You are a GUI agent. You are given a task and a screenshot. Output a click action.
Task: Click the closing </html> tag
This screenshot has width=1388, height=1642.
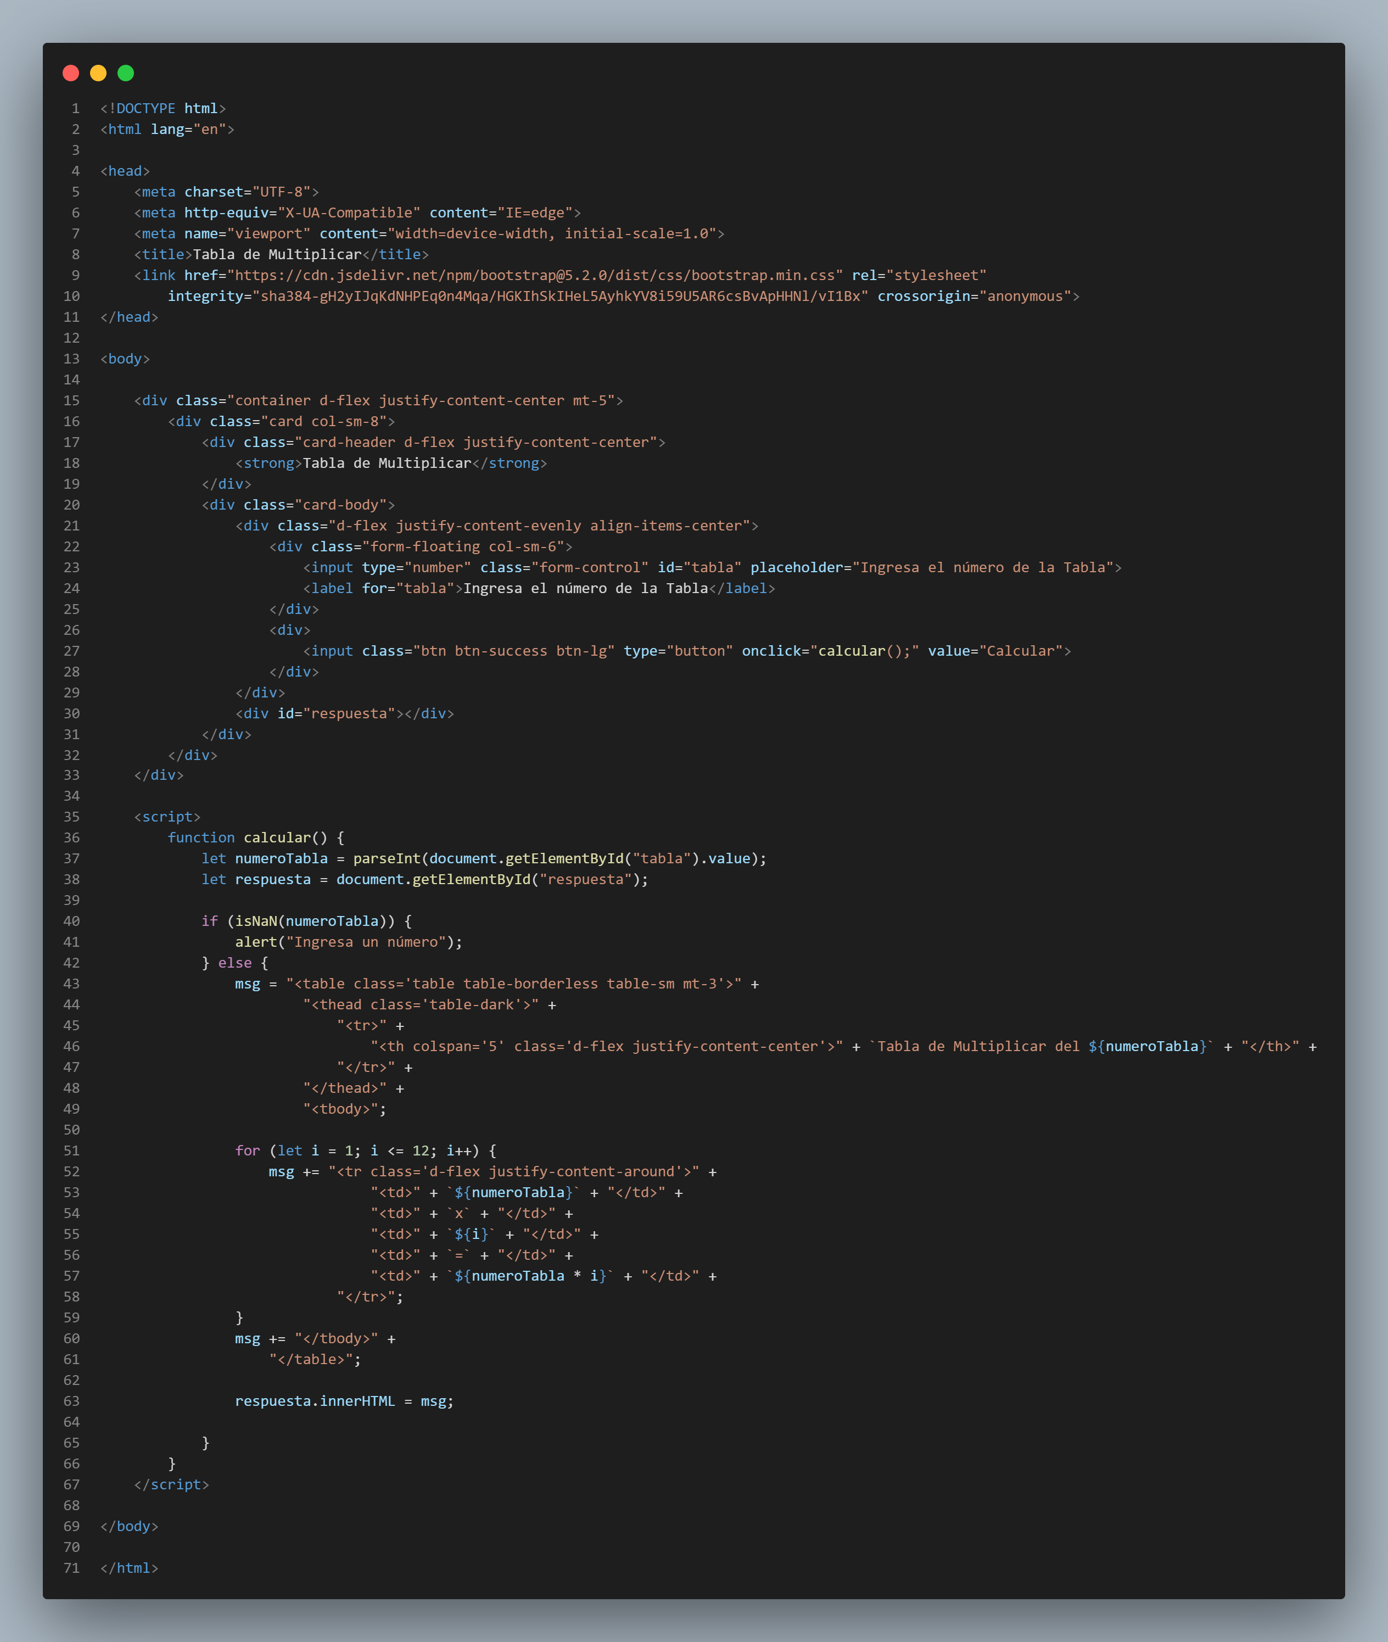[129, 1568]
